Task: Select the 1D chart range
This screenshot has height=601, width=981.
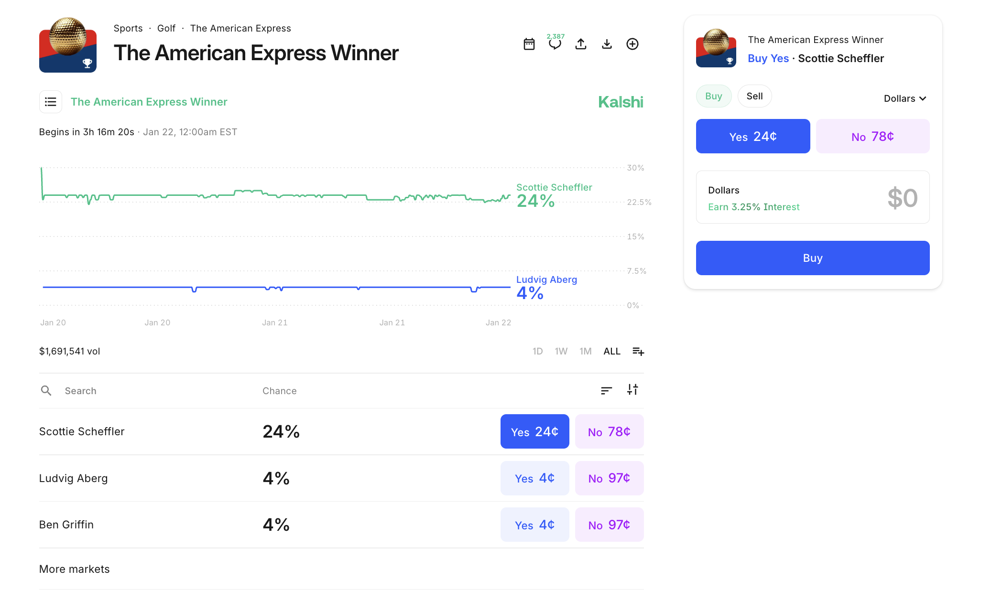Action: (x=537, y=352)
